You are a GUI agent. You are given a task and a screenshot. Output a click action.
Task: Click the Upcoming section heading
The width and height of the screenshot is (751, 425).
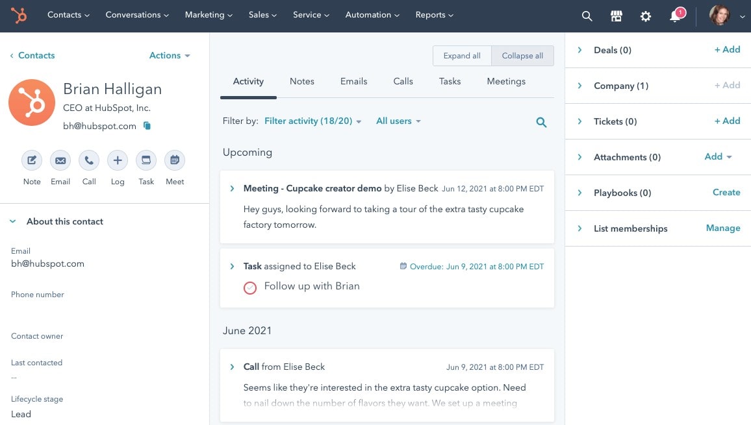pos(247,152)
